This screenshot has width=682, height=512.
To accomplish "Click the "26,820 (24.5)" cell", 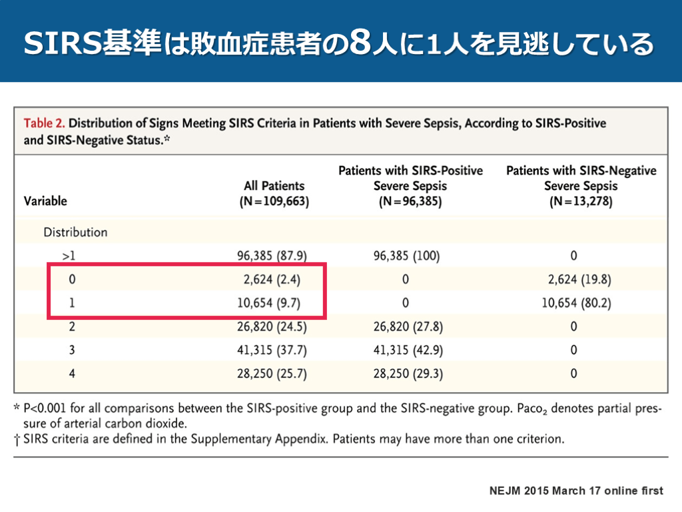I will tap(272, 327).
